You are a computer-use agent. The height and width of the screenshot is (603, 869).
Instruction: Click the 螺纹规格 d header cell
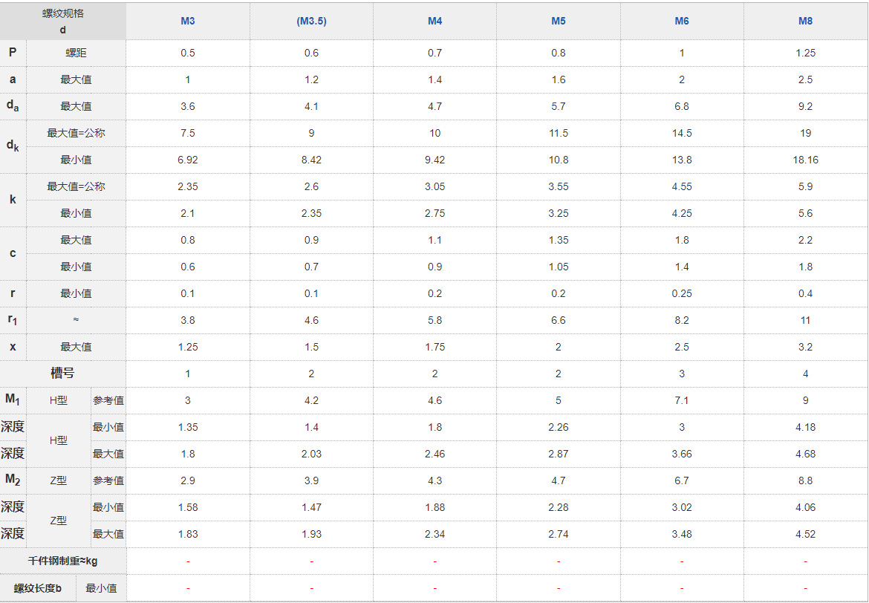click(63, 22)
